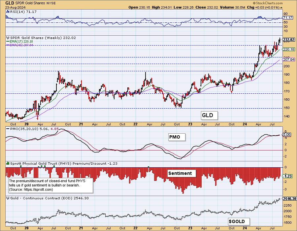297x231 pixels.
Task: Click the Sprott PHYS histogram legend icon
Action: 8,163
